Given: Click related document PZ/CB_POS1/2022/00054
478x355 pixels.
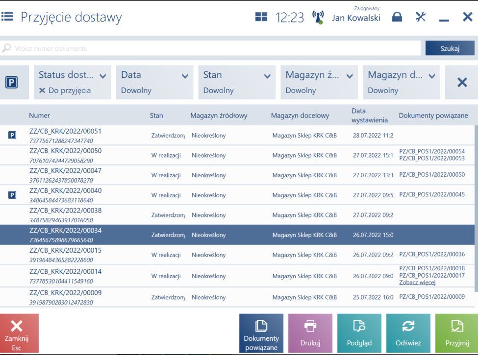Looking at the screenshot, I should point(432,151).
